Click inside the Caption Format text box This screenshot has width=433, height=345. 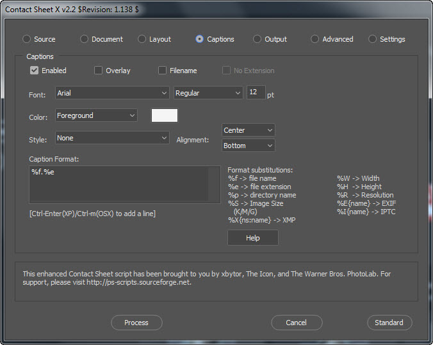[119, 184]
